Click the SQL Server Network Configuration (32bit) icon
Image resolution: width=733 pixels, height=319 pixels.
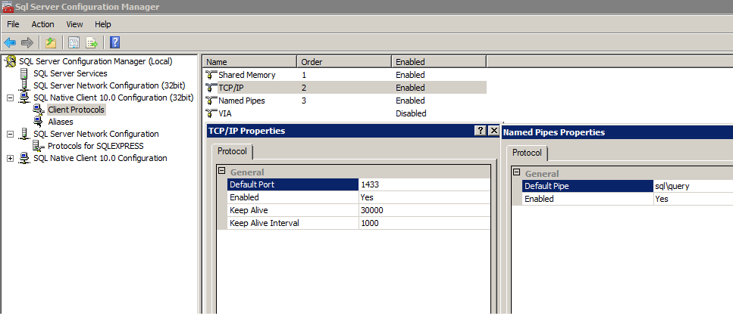coord(23,85)
